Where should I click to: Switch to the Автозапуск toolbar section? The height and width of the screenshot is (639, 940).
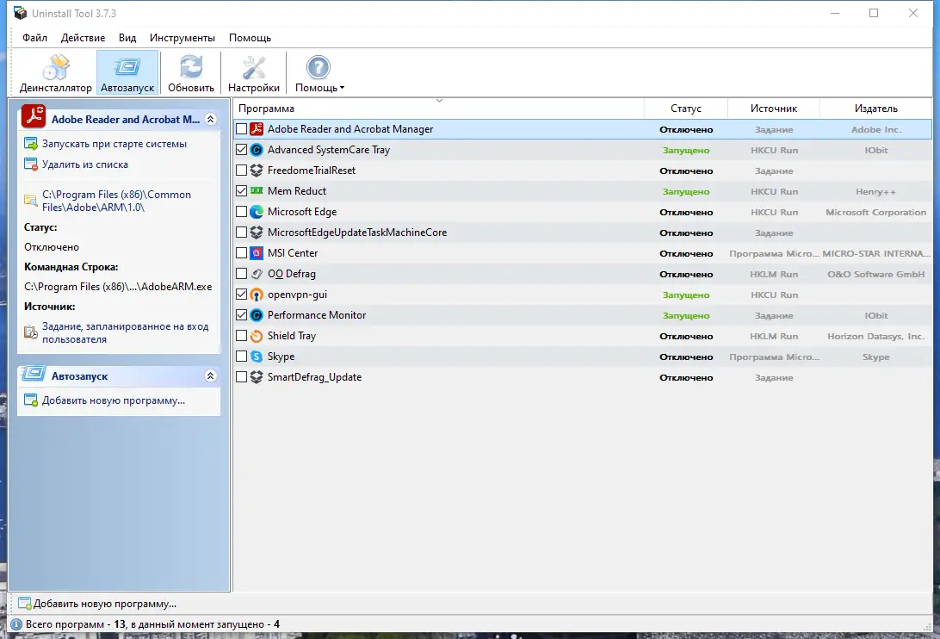(x=127, y=73)
